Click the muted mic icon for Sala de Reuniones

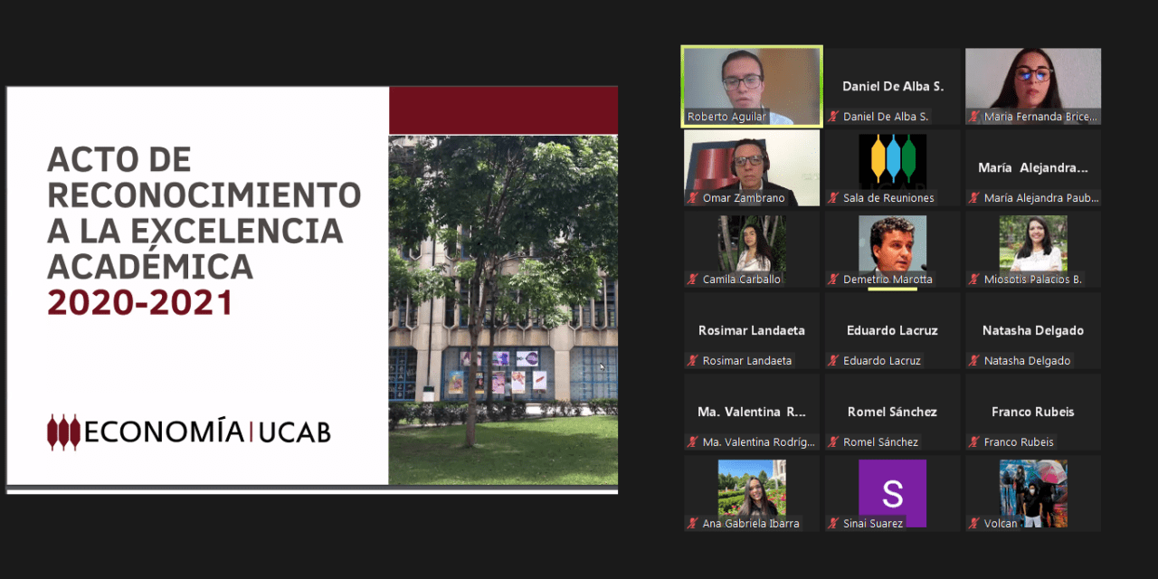click(x=834, y=198)
